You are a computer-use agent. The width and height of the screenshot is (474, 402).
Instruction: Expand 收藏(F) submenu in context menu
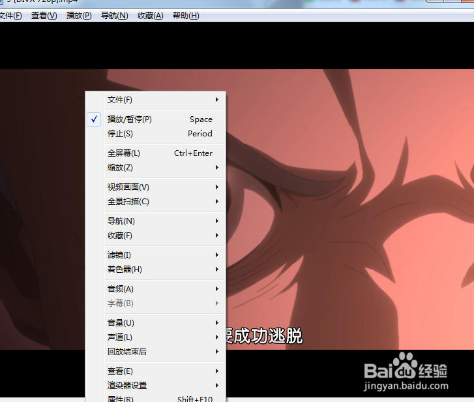pyautogui.click(x=155, y=236)
